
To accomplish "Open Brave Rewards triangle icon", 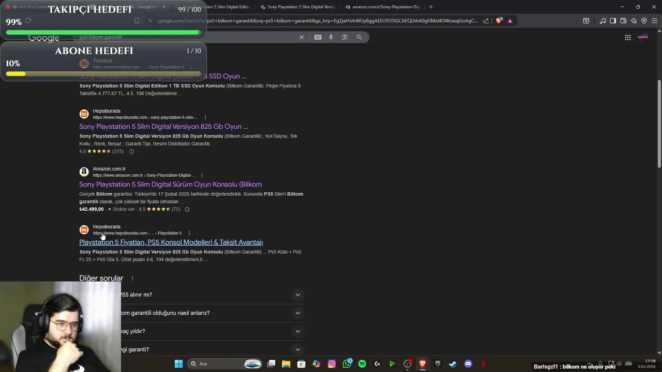I will coord(510,21).
